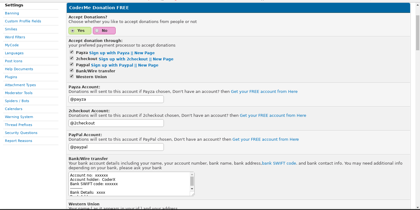Click the bank SWIFT code link
420x210 pixels.
click(279, 163)
